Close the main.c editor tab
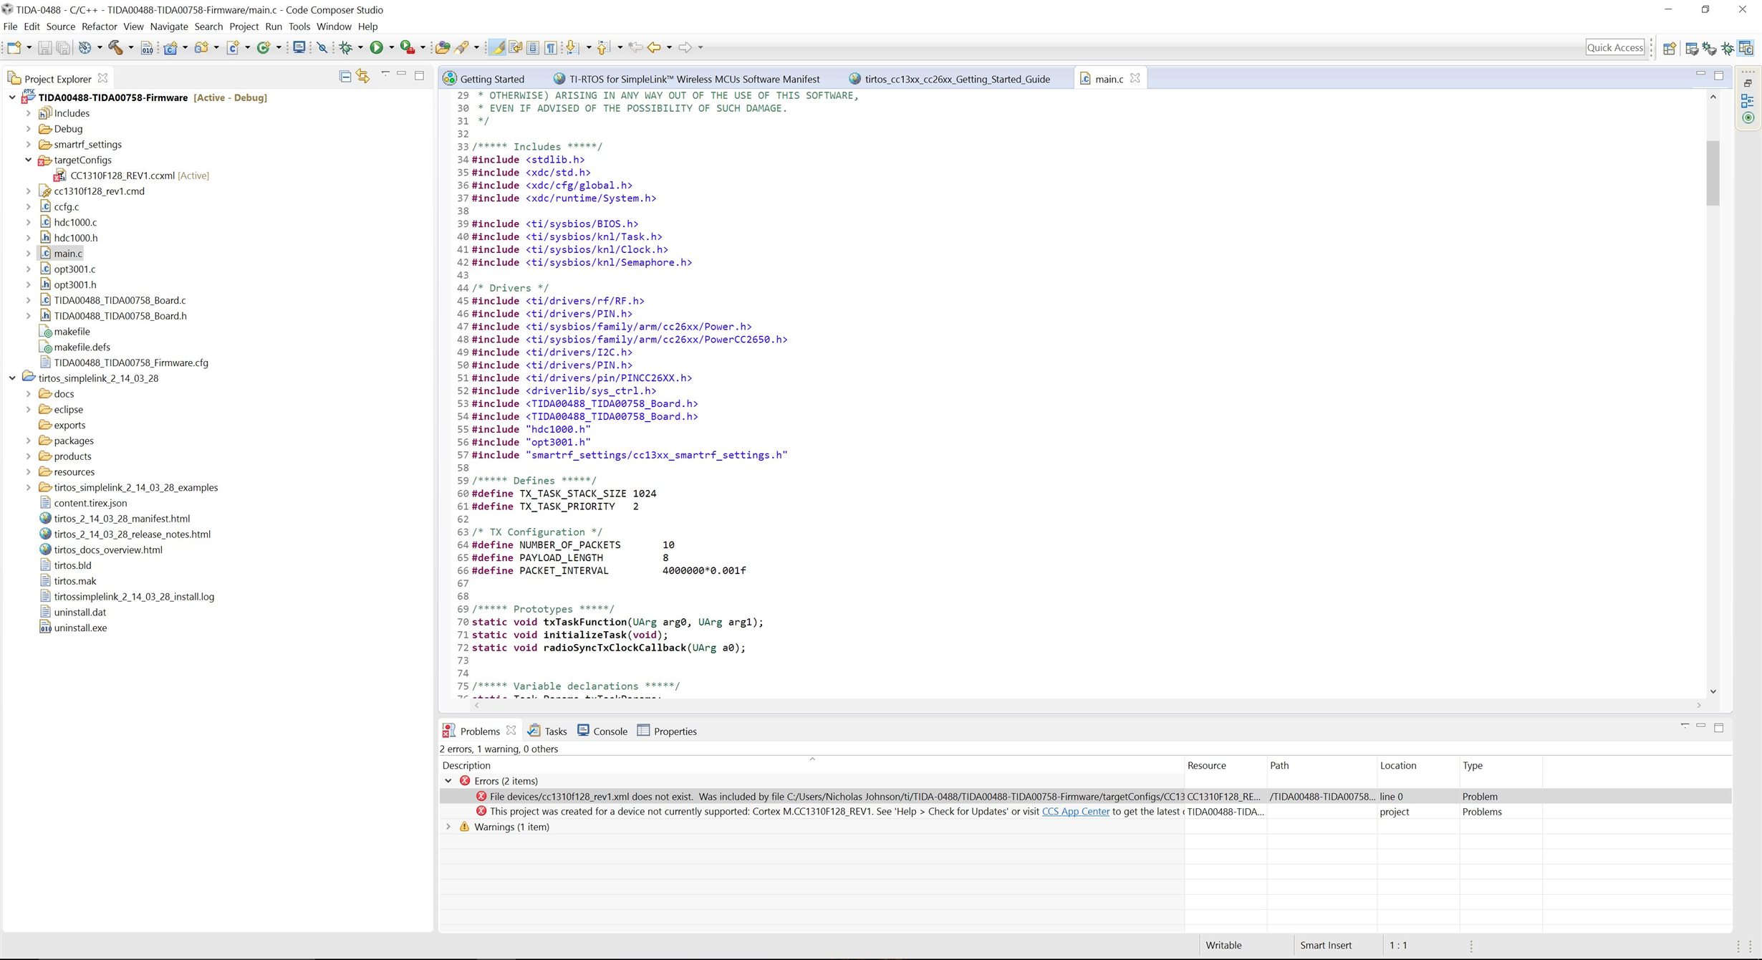This screenshot has width=1762, height=960. tap(1135, 78)
